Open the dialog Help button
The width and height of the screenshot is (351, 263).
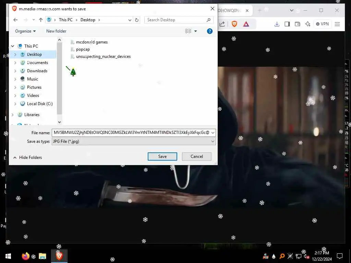(x=209, y=31)
